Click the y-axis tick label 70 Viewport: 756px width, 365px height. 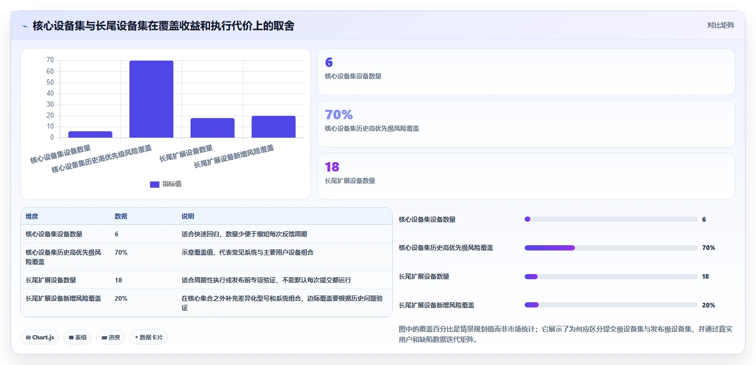click(x=50, y=60)
